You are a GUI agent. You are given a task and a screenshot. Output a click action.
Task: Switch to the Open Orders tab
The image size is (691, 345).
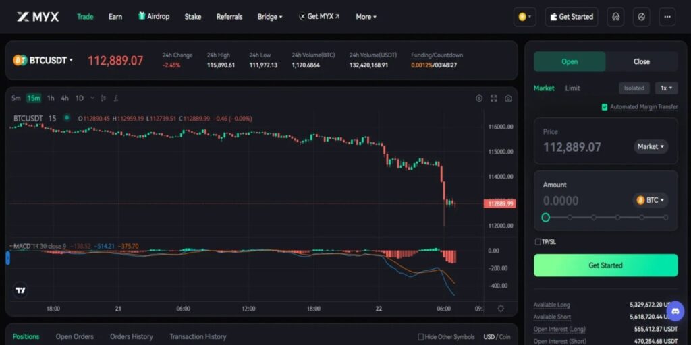(x=74, y=336)
